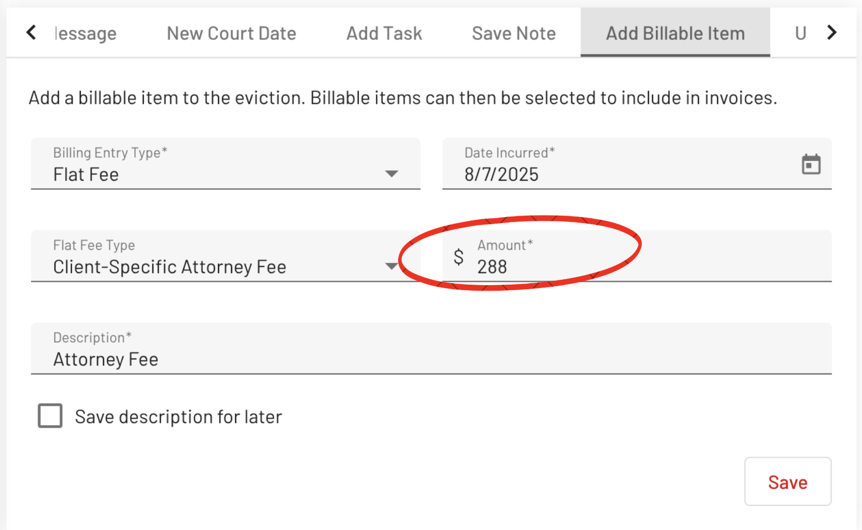Switch to the New Court Date tab
Image resolution: width=862 pixels, height=530 pixels.
pyautogui.click(x=232, y=33)
